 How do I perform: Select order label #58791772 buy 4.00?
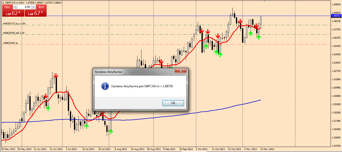coord(14,24)
